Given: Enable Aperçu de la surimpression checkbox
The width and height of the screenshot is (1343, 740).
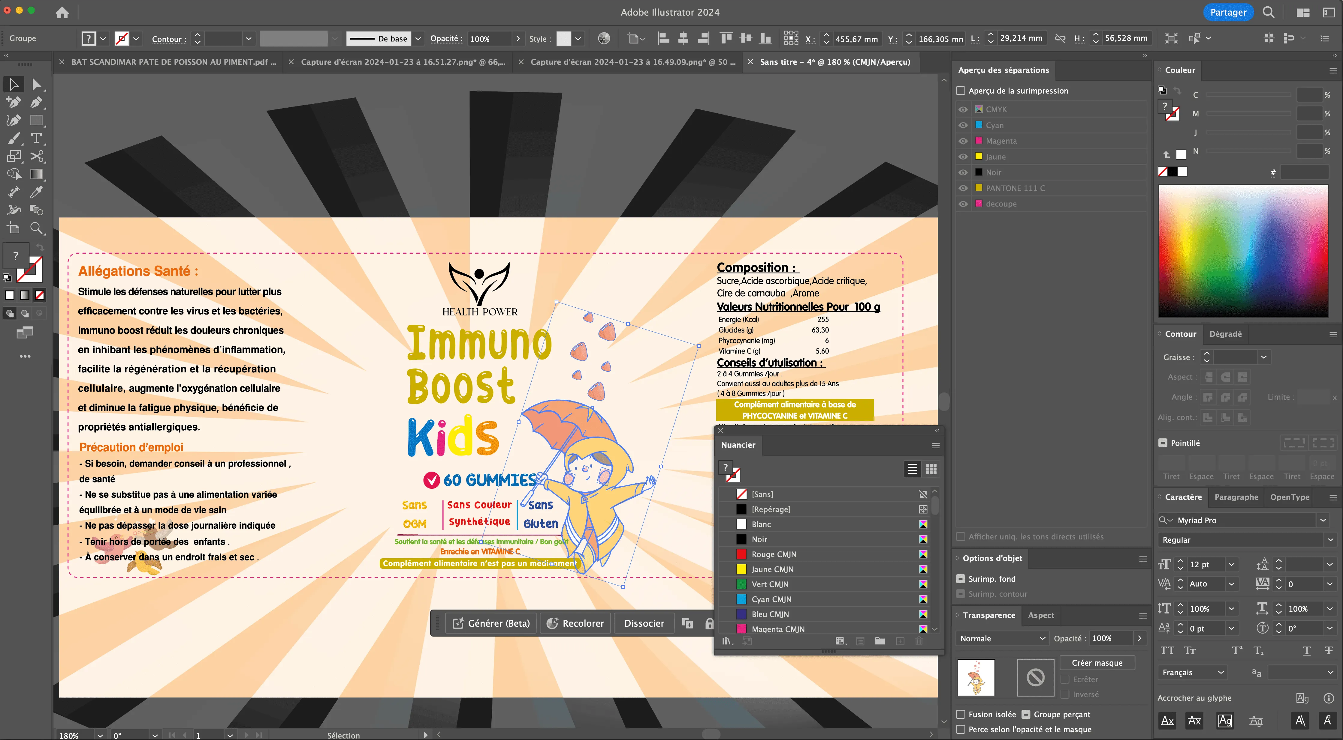Looking at the screenshot, I should (x=961, y=91).
